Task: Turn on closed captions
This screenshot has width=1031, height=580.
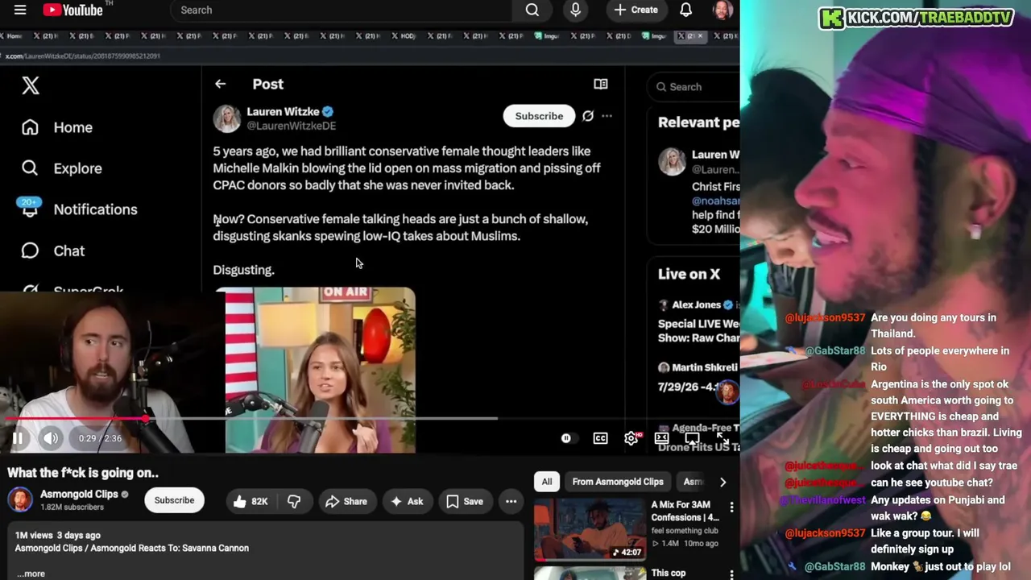Action: click(601, 438)
